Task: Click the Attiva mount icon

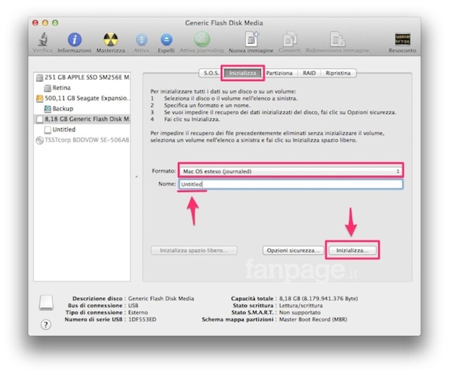Action: point(142,40)
